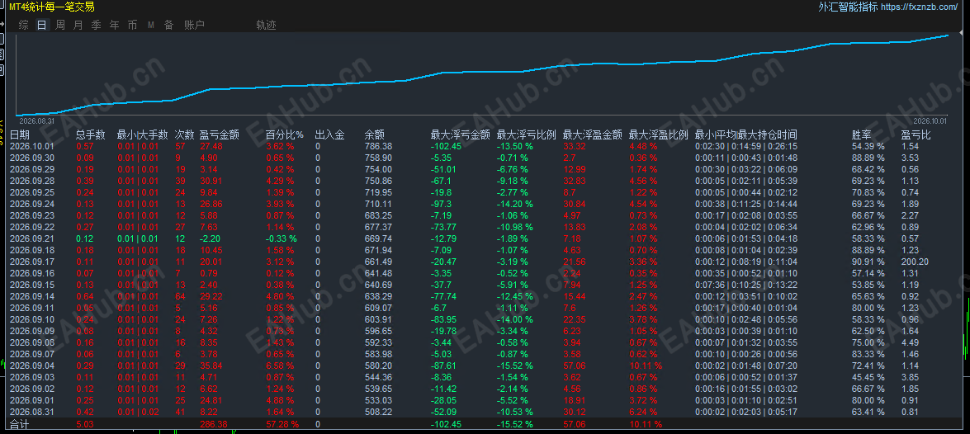Switch to the 月 monthly tab
This screenshot has height=434, width=970.
pos(78,26)
